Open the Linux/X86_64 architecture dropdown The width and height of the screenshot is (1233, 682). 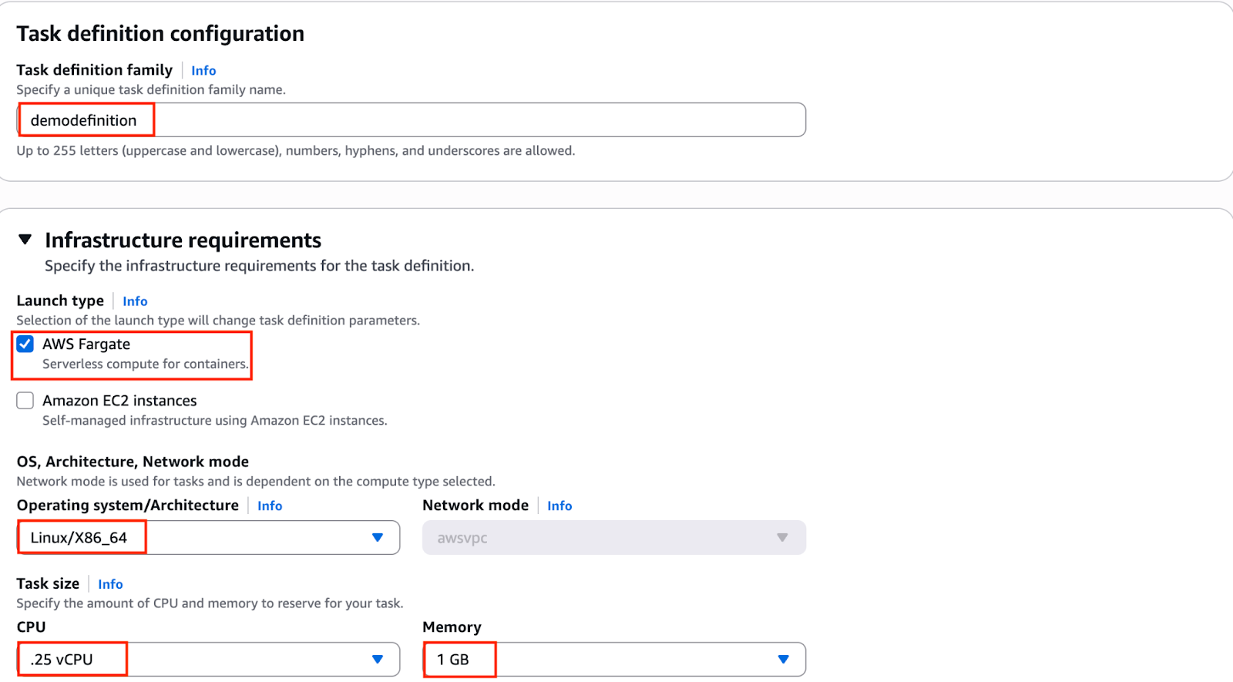coord(208,538)
